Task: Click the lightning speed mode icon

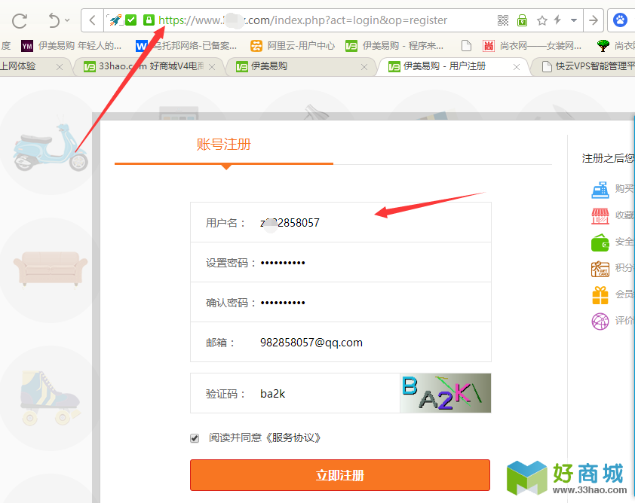Action: point(557,20)
